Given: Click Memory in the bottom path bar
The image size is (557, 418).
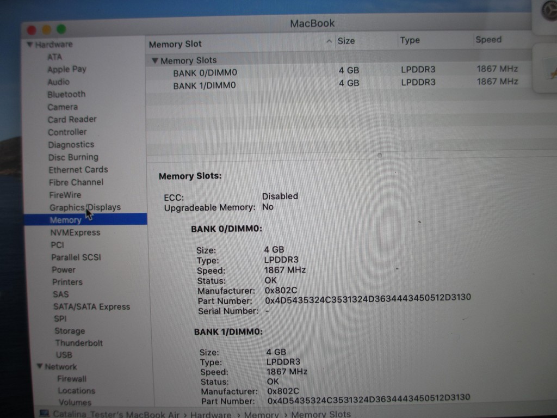Looking at the screenshot, I should point(262,414).
